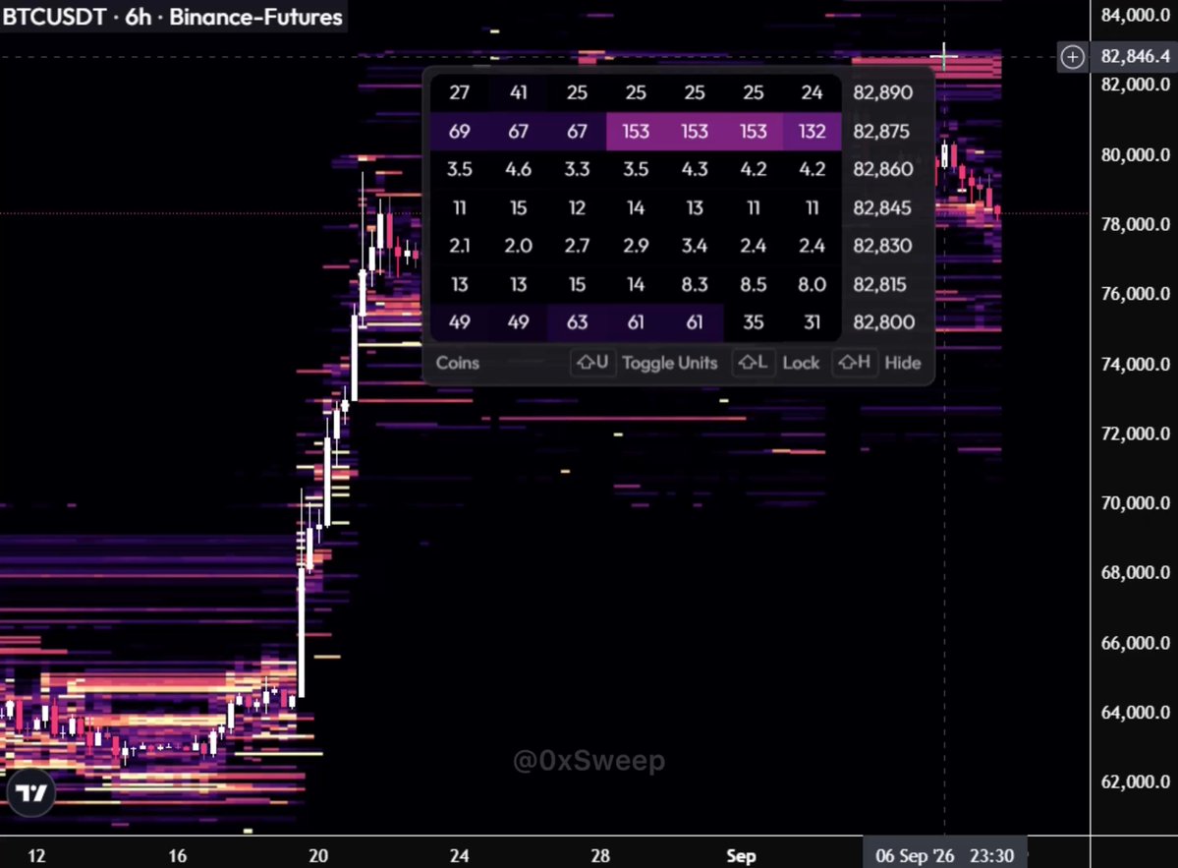The width and height of the screenshot is (1178, 868).
Task: Click the cell showing 63
Action: pos(577,322)
